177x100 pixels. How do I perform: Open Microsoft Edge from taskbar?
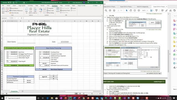(x=47, y=98)
